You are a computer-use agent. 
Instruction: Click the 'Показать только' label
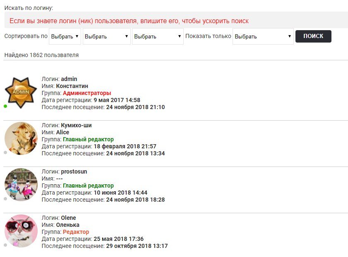[208, 36]
